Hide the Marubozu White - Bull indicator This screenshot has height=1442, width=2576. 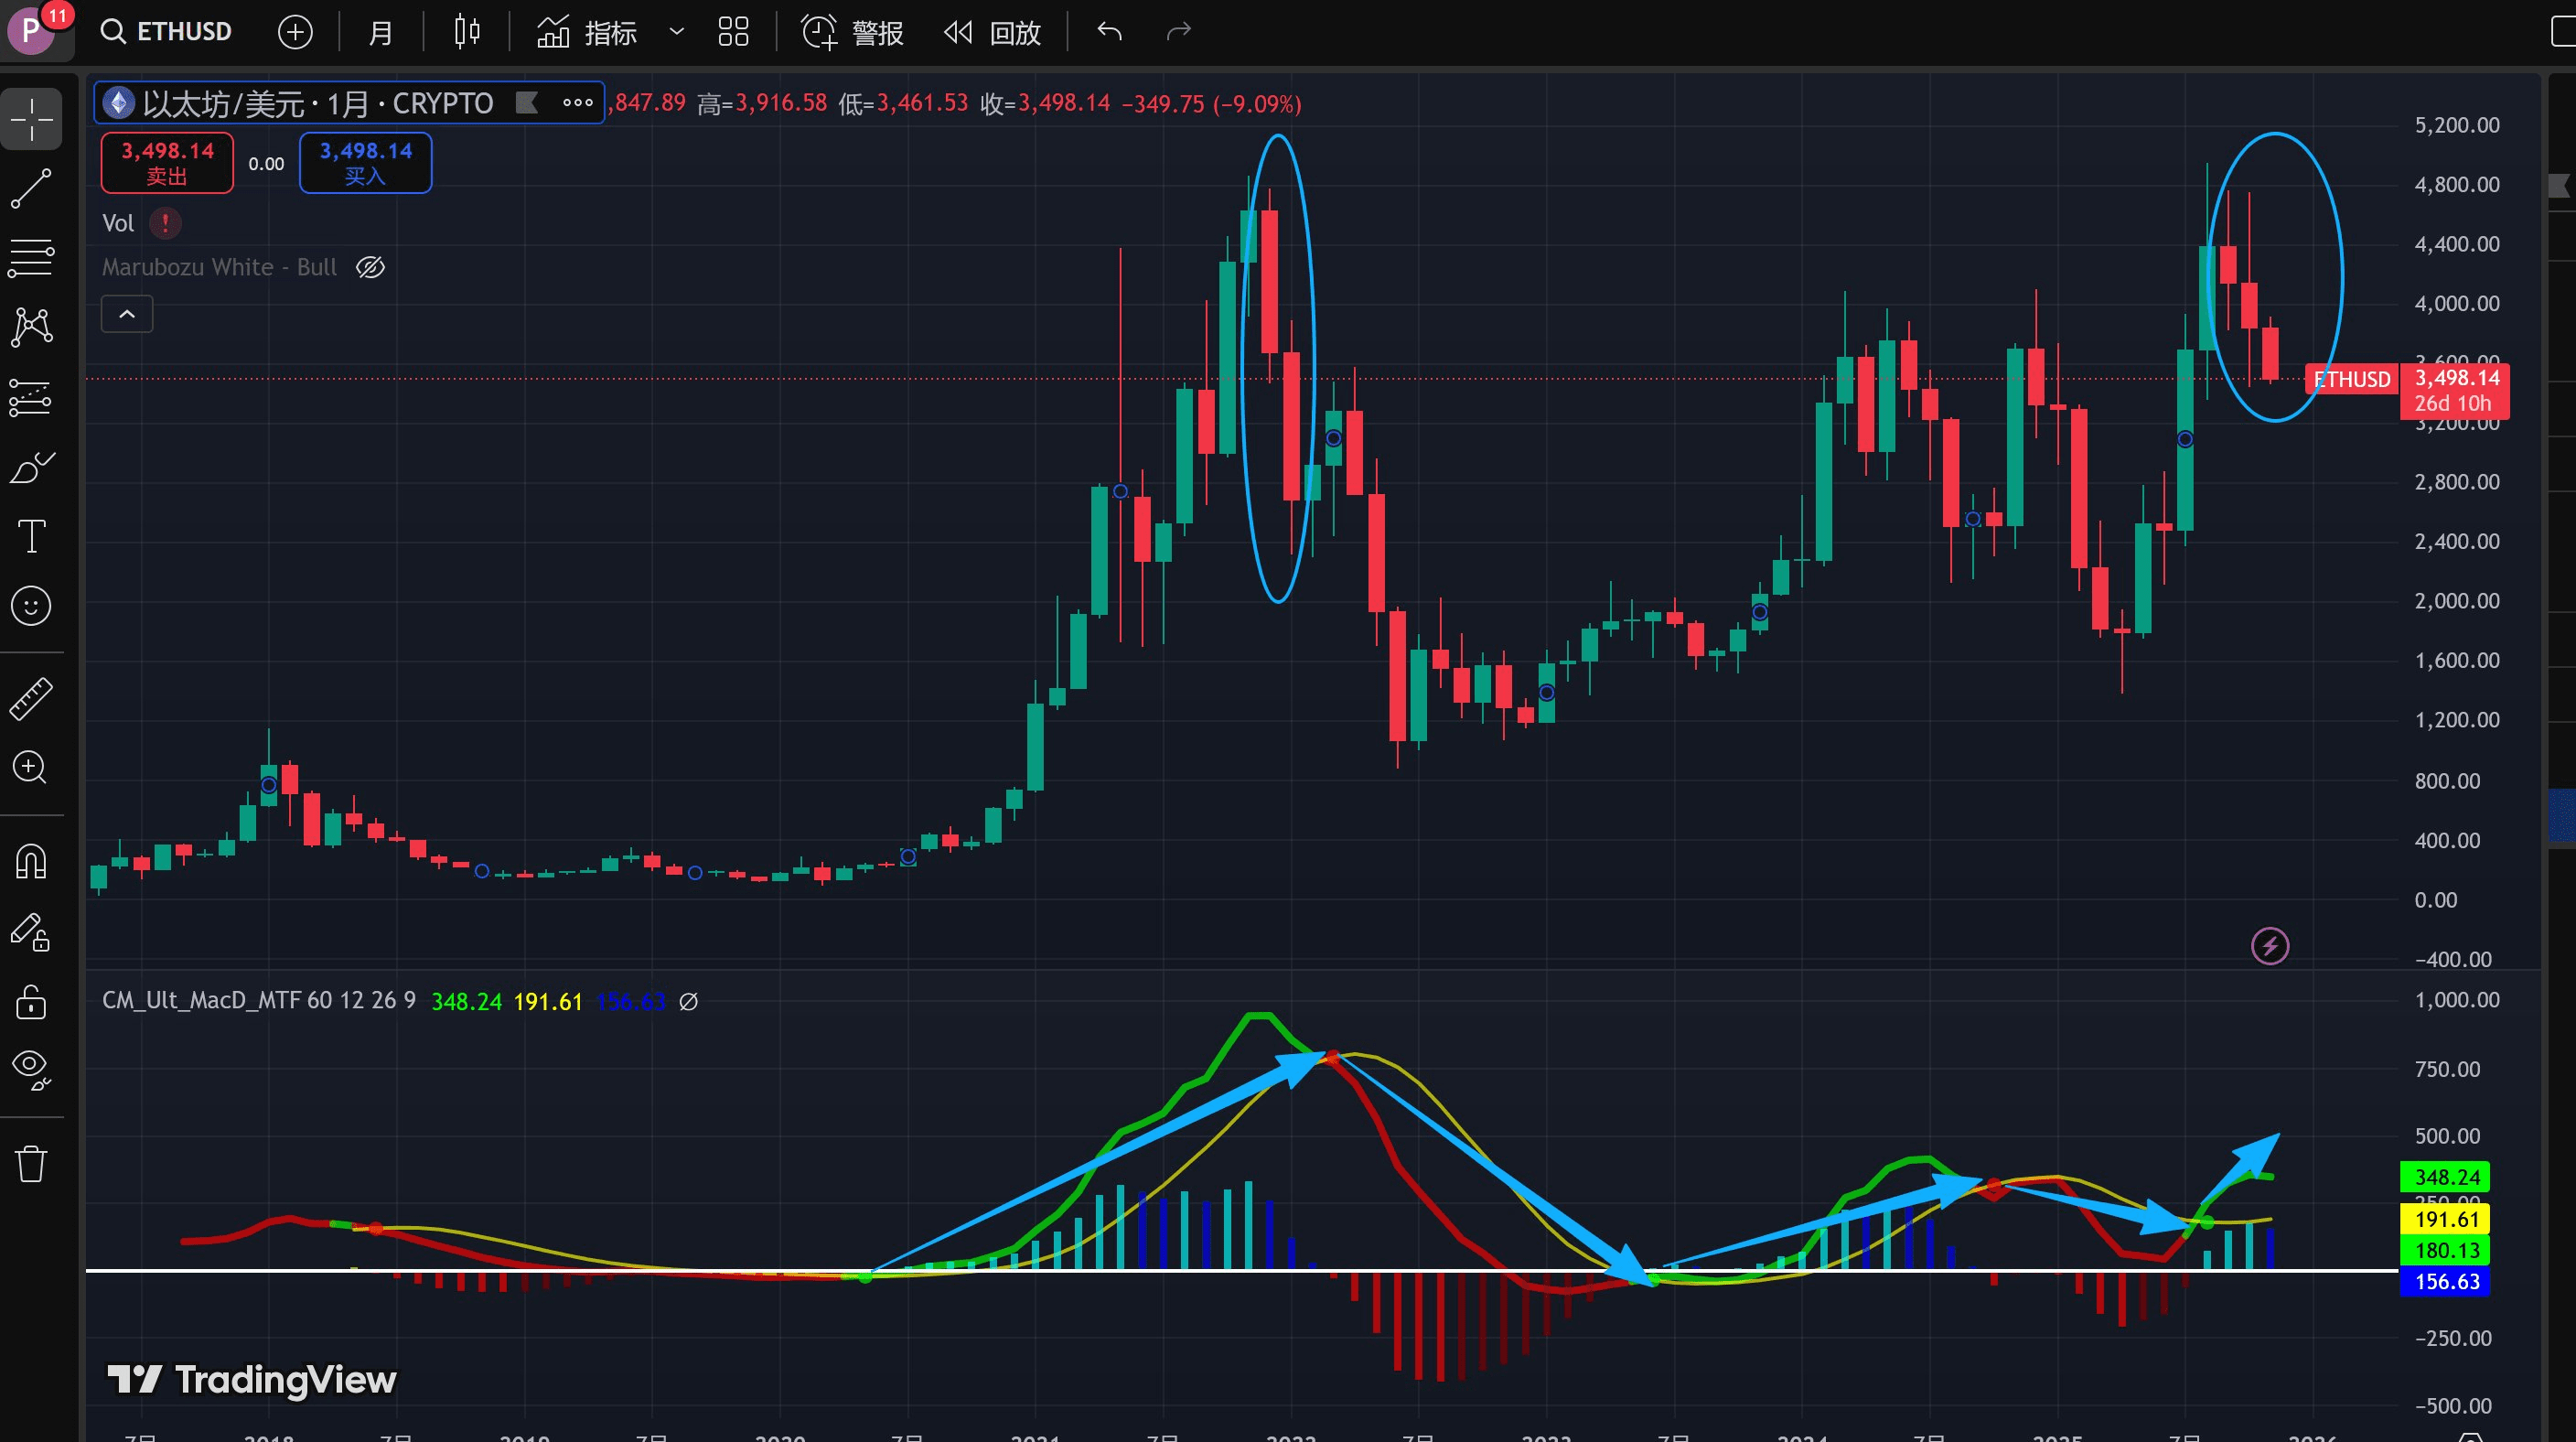click(370, 267)
